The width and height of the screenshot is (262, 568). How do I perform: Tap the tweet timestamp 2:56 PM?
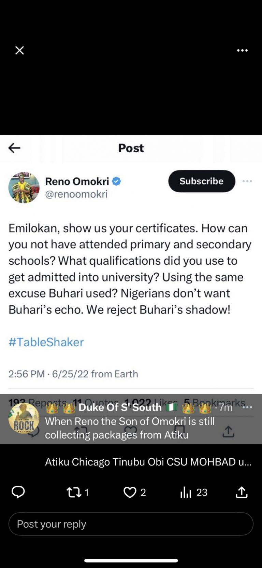point(27,374)
